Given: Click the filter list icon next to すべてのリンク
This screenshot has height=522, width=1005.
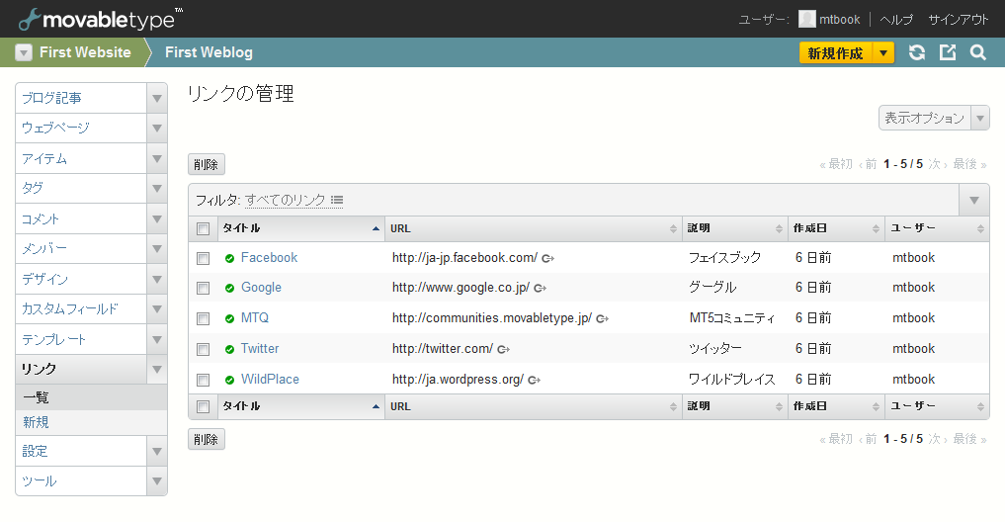Looking at the screenshot, I should tap(337, 200).
